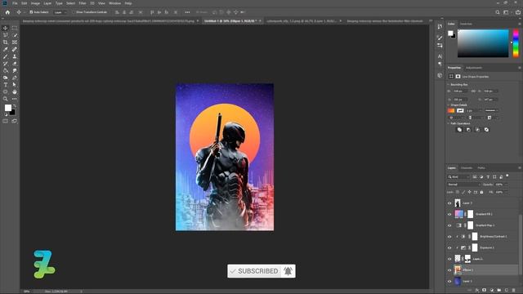Select the Eyedropper tool

pyautogui.click(x=6, y=49)
